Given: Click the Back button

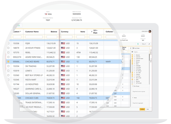Looking at the screenshot, I should pyautogui.click(x=148, y=109).
